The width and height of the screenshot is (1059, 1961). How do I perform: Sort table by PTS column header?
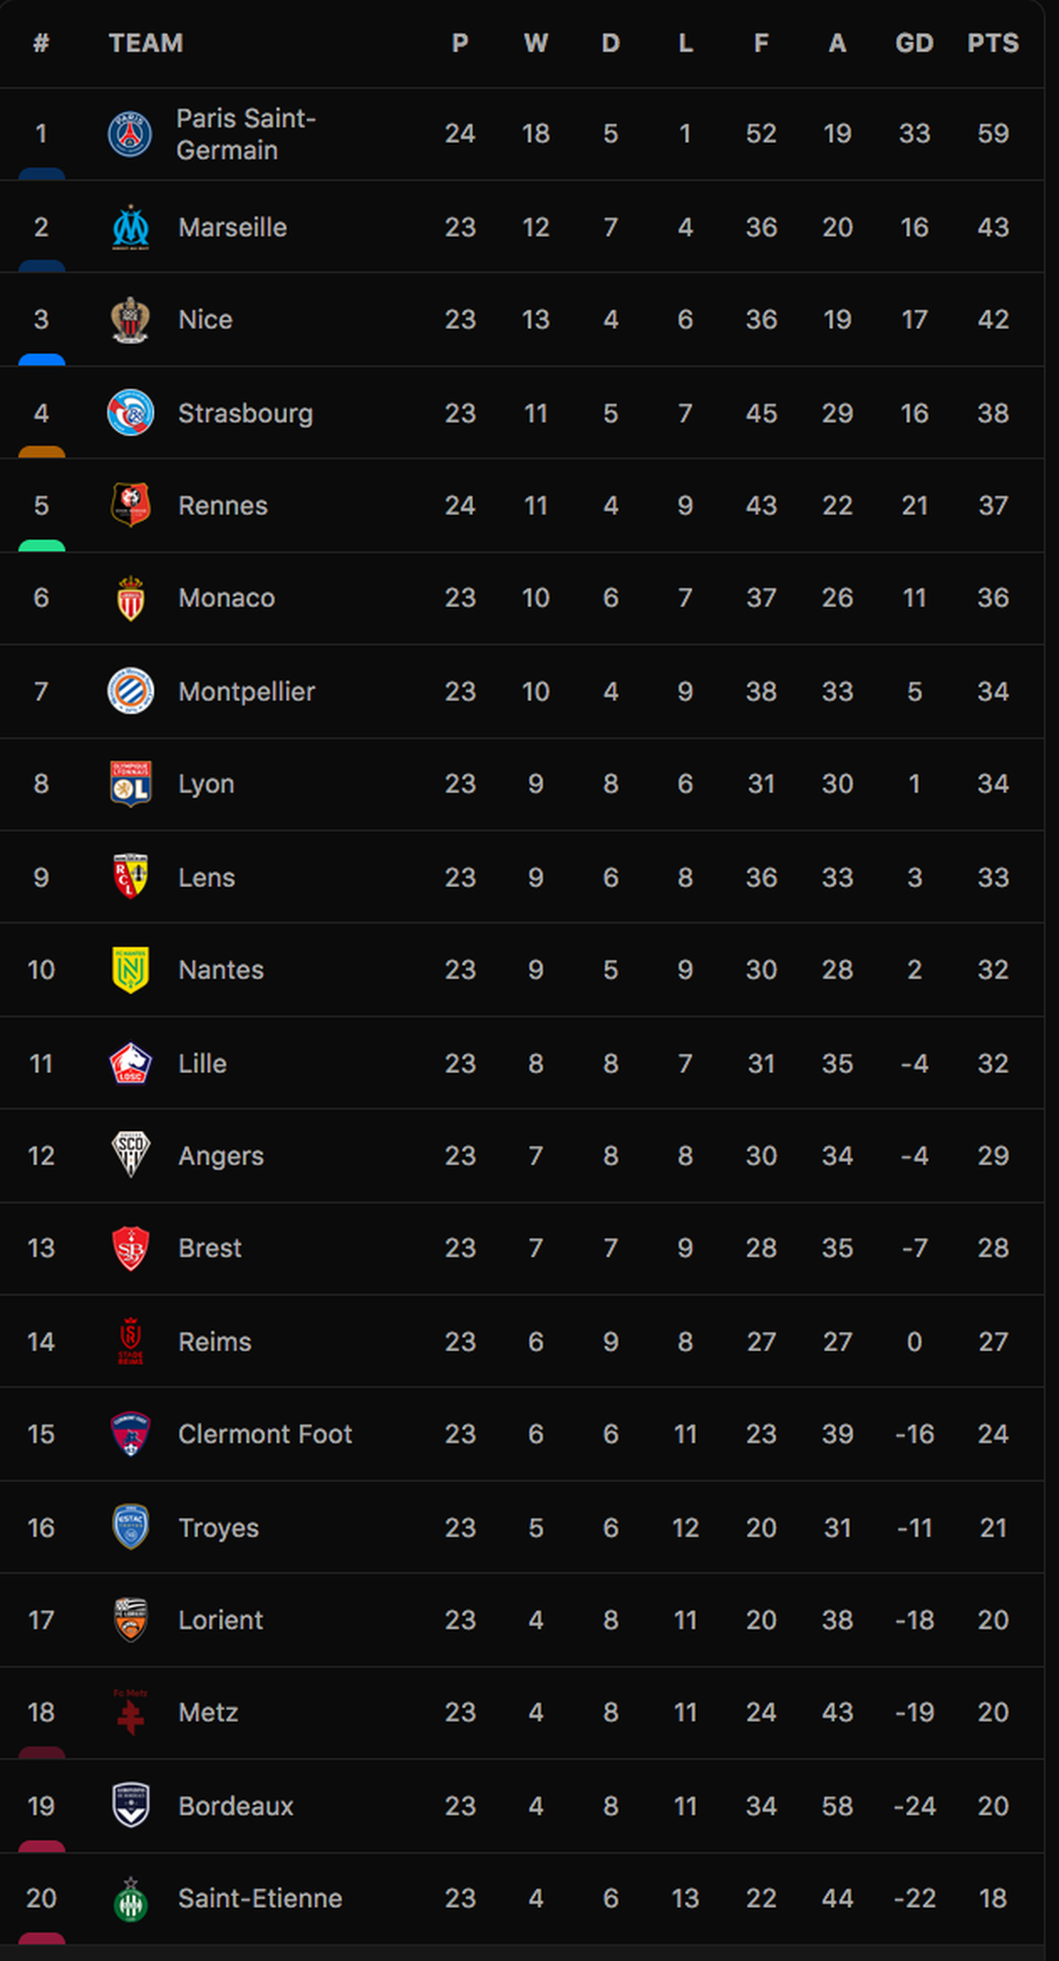click(x=993, y=43)
